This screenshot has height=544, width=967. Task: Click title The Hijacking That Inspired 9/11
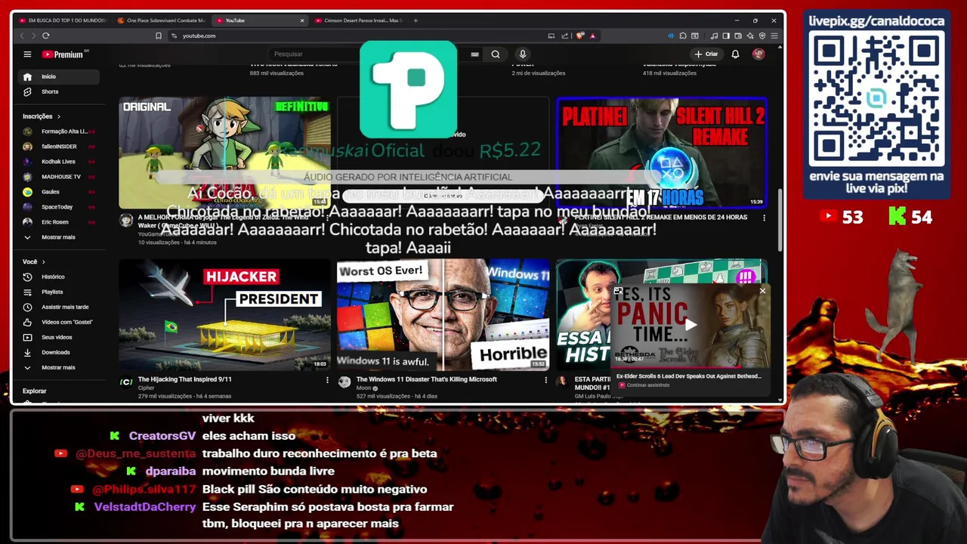185,379
